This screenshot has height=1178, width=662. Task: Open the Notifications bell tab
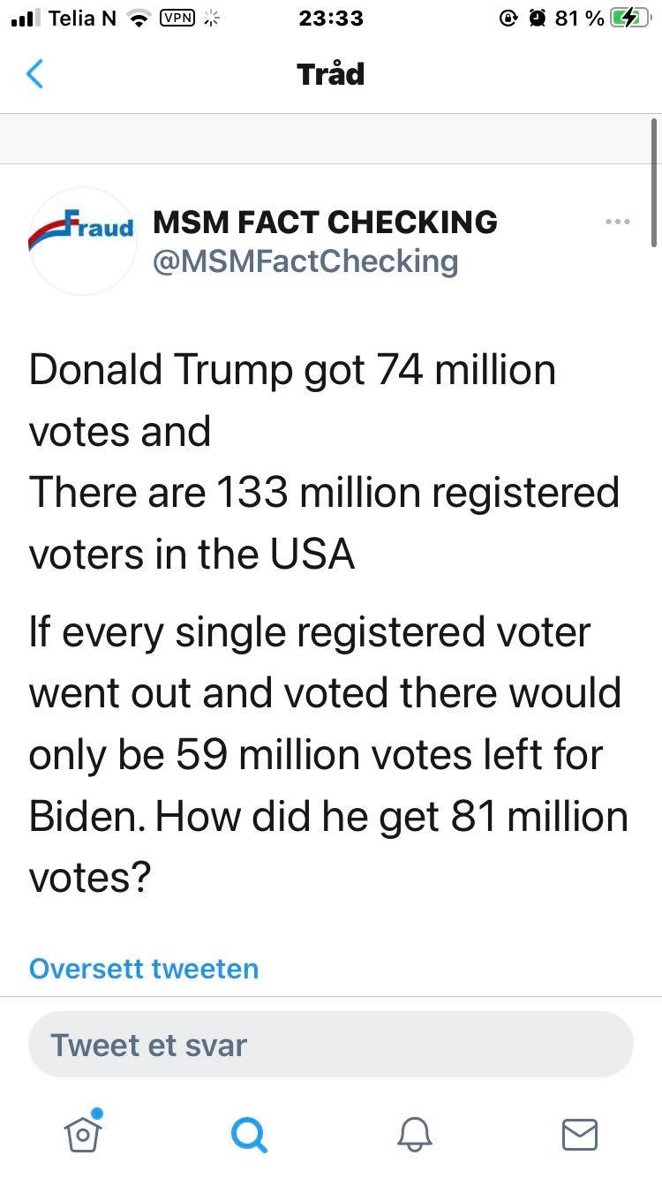click(414, 1133)
